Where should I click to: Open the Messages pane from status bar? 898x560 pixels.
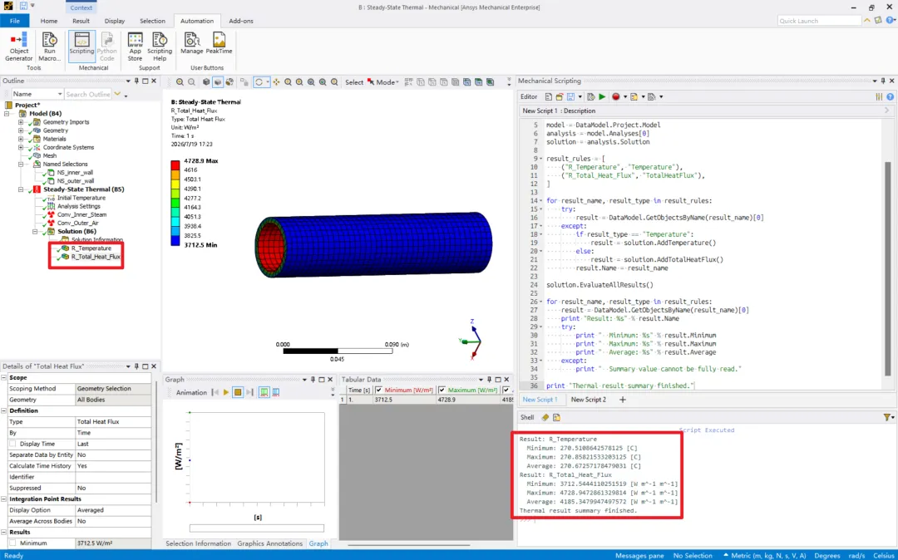coord(639,555)
